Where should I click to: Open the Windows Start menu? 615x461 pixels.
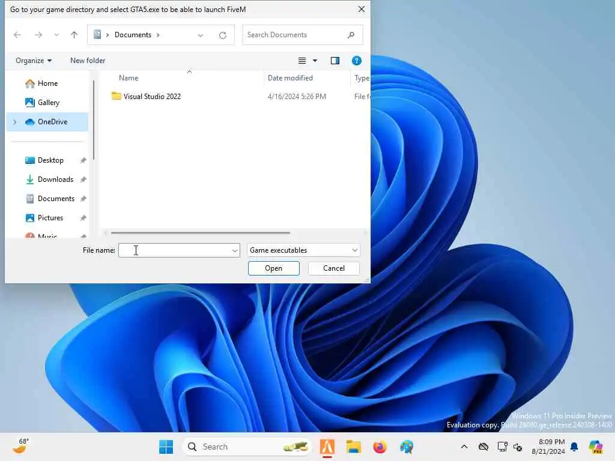(x=166, y=447)
